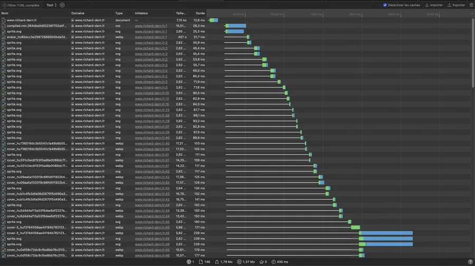Viewport: 475px width, 266px height.
Task: Select the sprite.svg request with 34,9 ms duration
Action: 14,43
